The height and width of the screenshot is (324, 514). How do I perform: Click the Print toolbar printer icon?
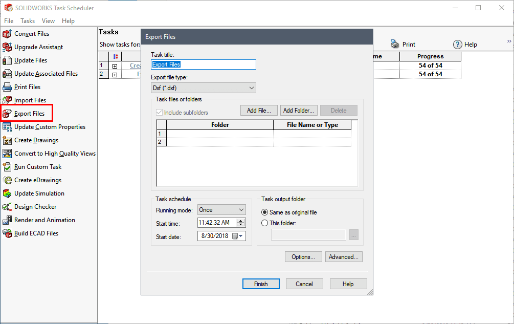(x=395, y=44)
